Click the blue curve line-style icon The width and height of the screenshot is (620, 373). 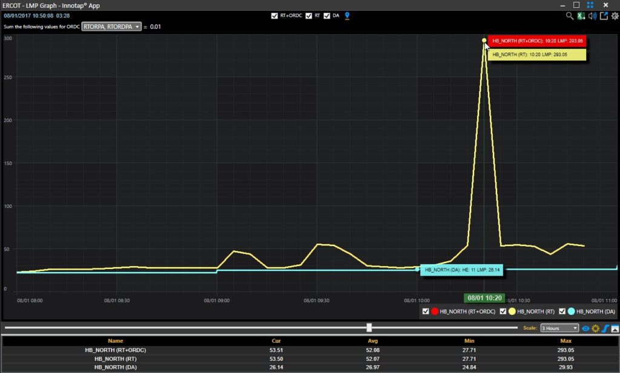click(x=605, y=328)
